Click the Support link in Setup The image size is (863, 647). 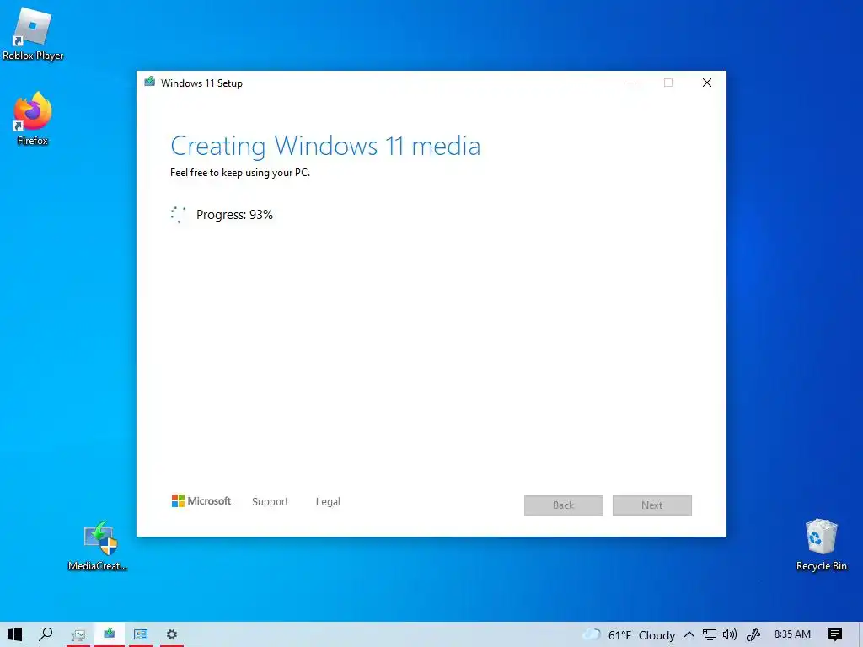point(271,502)
